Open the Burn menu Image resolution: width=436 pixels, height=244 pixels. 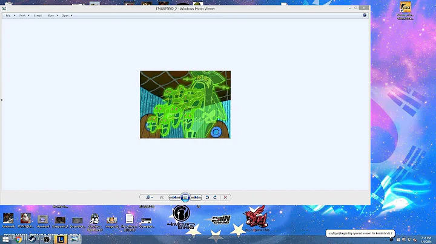point(51,16)
